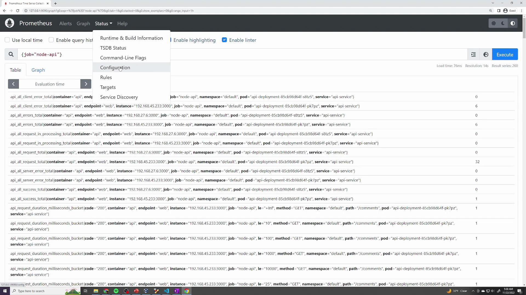
Task: Close the Prometheus browser tab
Action: 48,3
